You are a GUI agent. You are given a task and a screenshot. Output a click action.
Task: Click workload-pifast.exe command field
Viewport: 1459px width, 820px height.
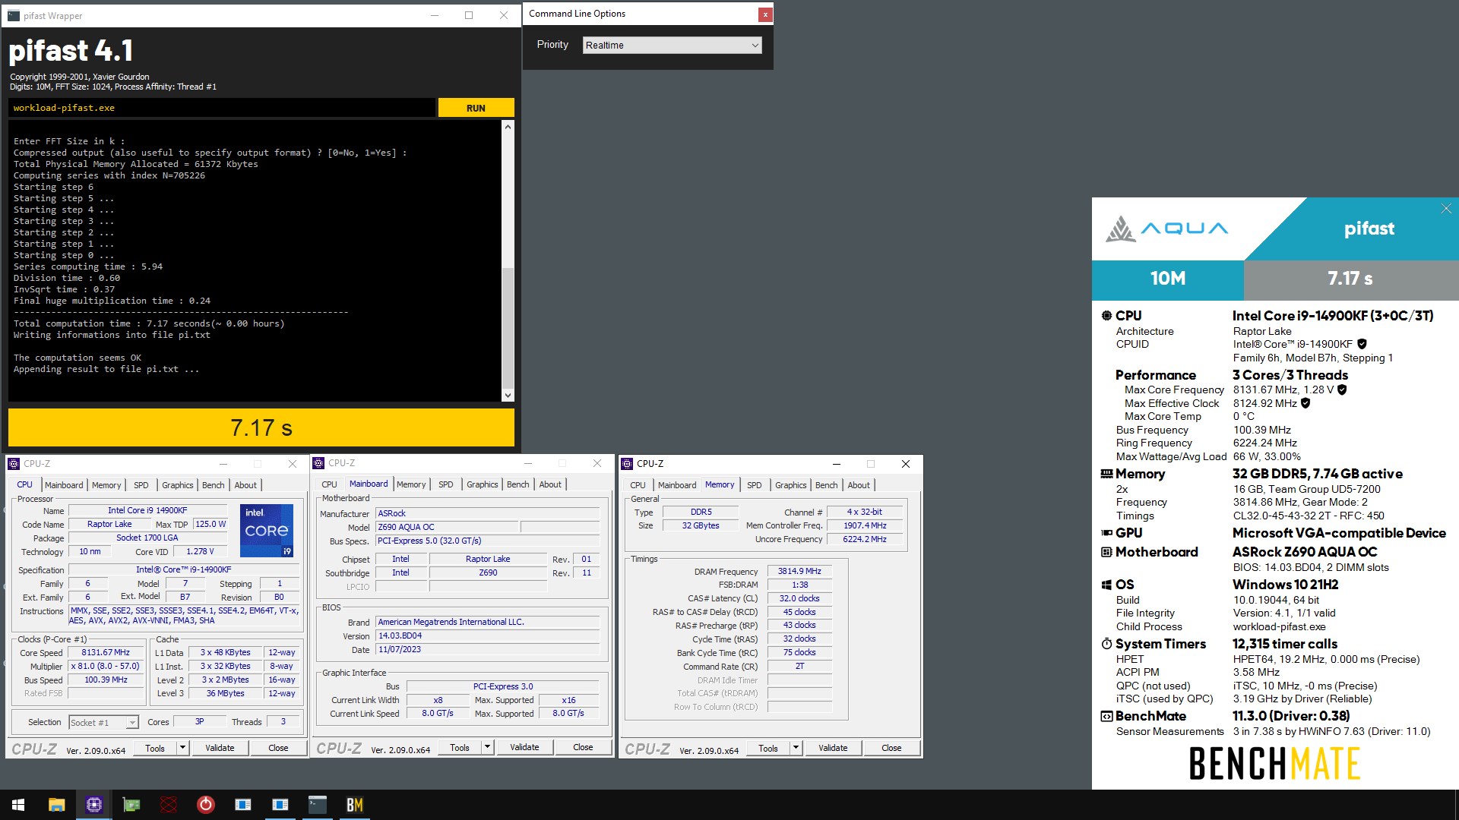[x=222, y=108]
